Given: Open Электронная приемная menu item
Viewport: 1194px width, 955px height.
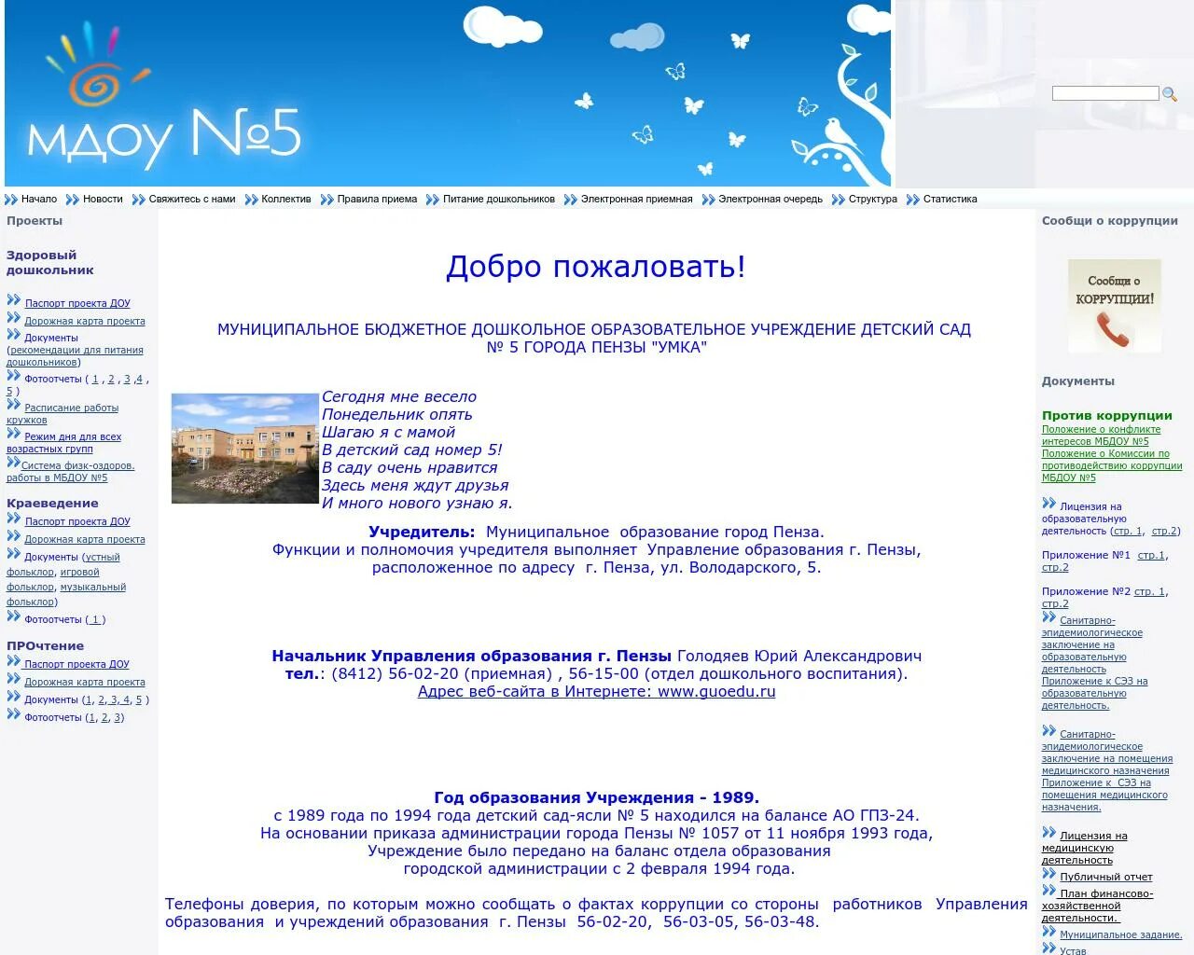Looking at the screenshot, I should click(x=637, y=199).
